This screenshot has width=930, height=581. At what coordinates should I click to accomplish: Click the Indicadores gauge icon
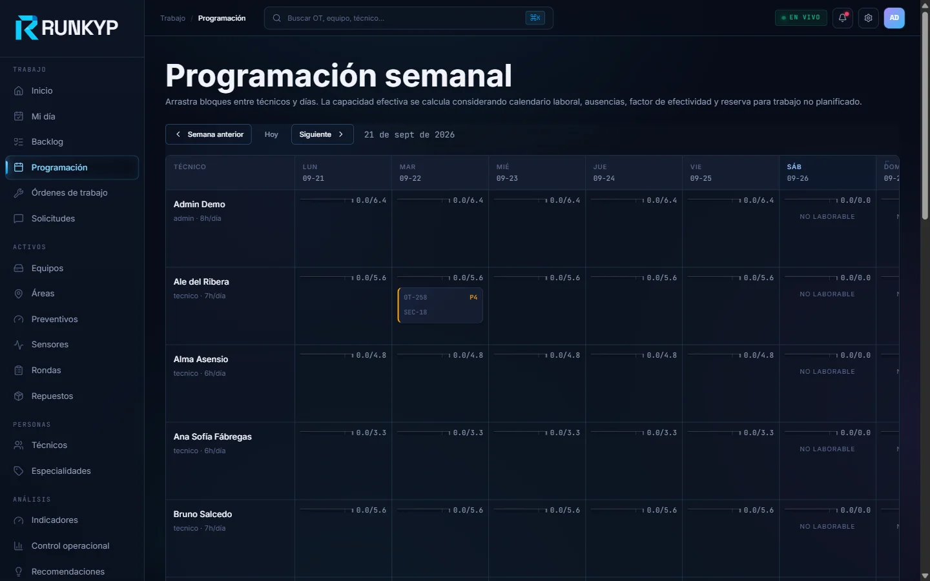point(19,520)
